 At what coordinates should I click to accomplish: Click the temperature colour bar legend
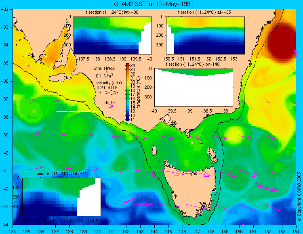click(128, 92)
